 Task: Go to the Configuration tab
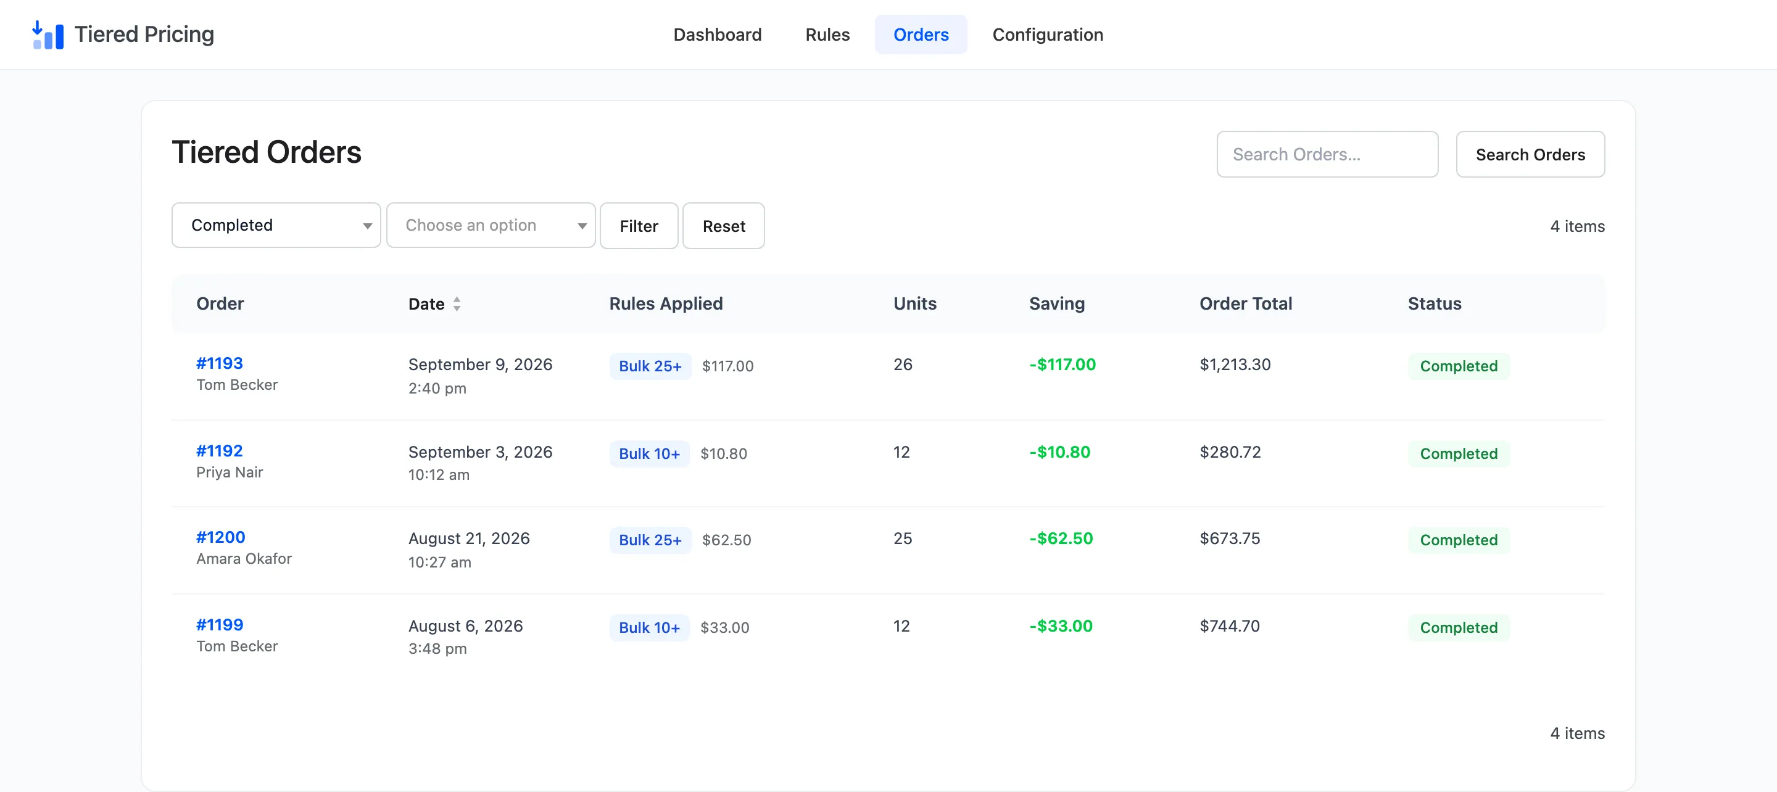tap(1047, 35)
